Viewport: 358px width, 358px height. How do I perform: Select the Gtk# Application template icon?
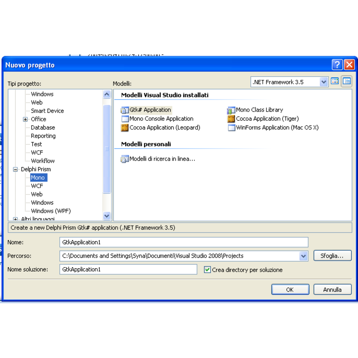[125, 110]
